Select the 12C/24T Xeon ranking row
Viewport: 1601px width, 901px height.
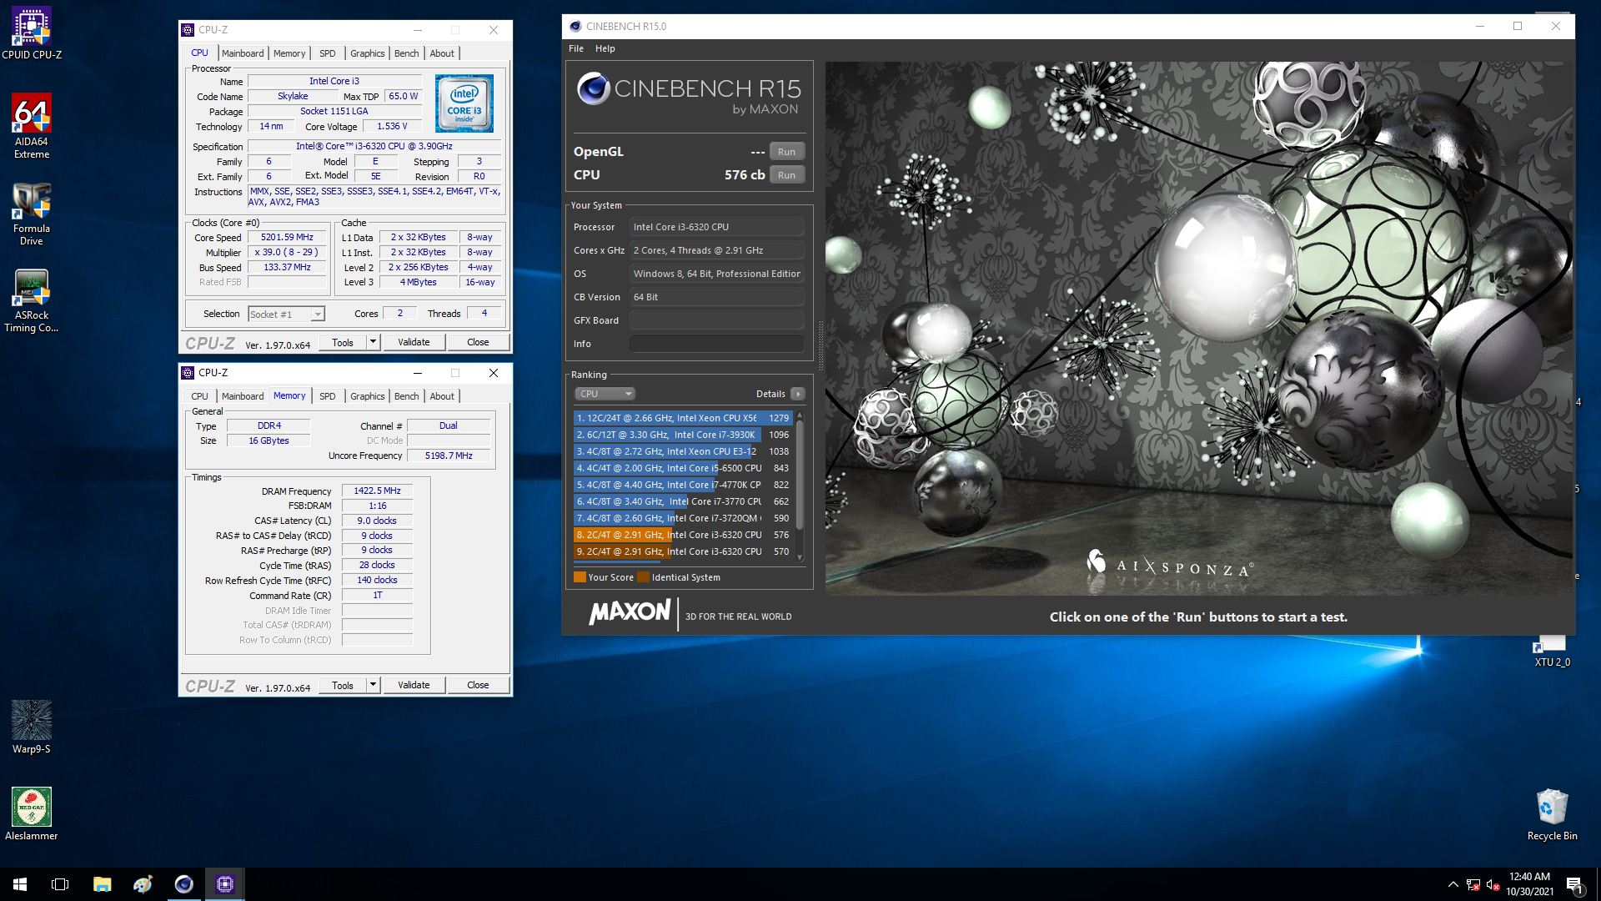click(683, 418)
